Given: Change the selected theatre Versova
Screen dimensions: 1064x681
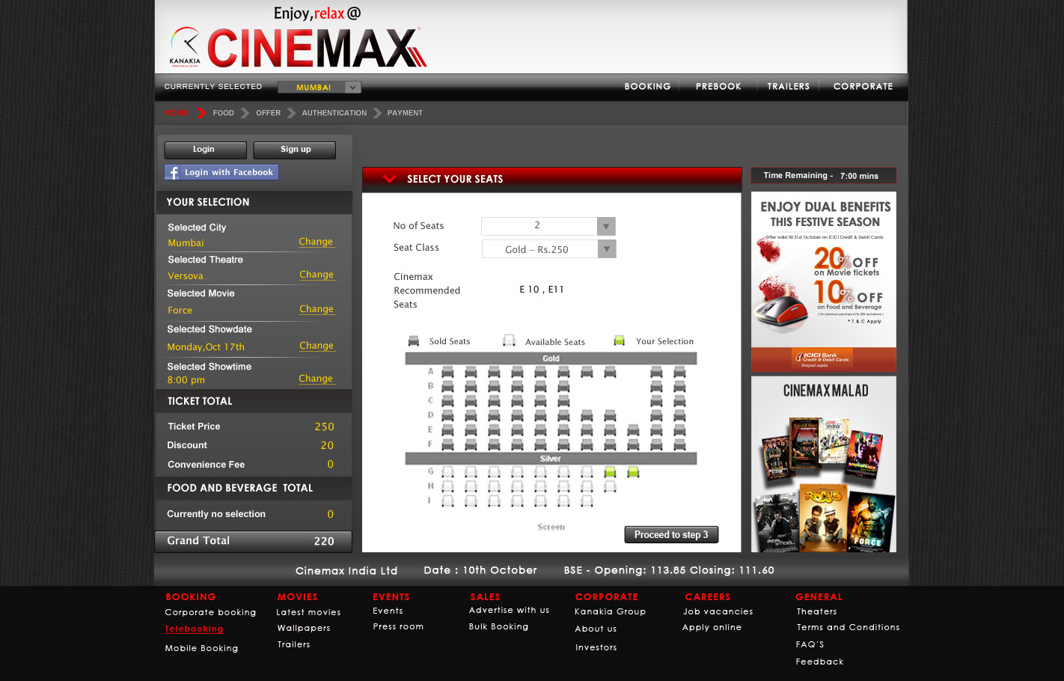Looking at the screenshot, I should click(317, 275).
